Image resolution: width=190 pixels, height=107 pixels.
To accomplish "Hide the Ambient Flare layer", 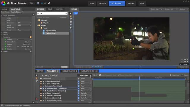I will [41, 86].
